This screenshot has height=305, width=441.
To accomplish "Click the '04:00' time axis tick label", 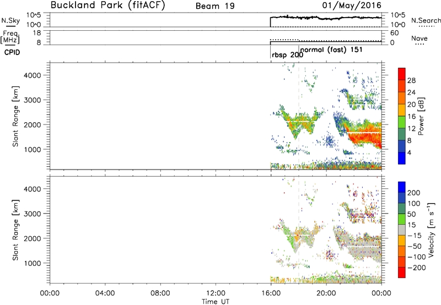I will coord(105,293).
